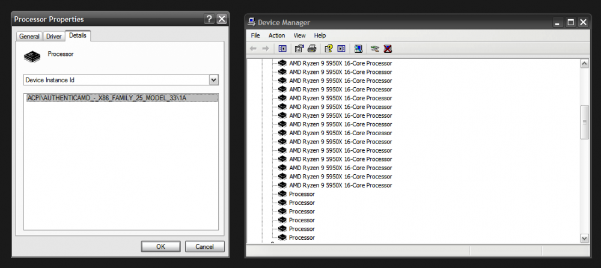
Task: Open the Action menu
Action: [x=276, y=35]
